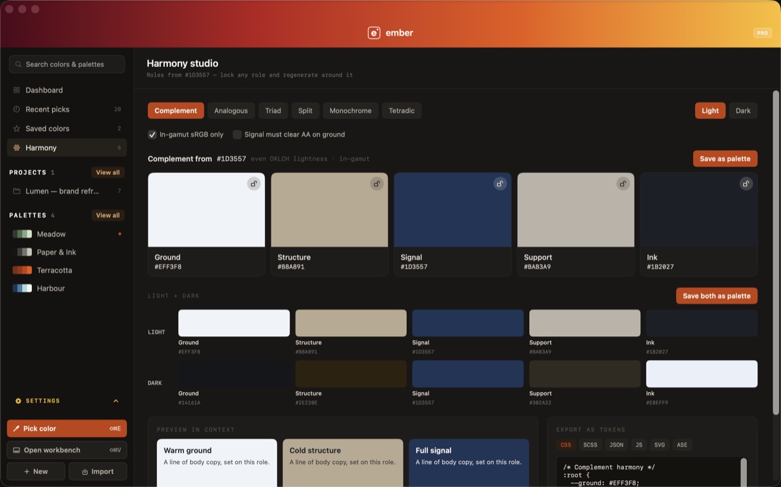The image size is (781, 487).
Task: Click the Search colors & palettes field
Action: coord(67,64)
